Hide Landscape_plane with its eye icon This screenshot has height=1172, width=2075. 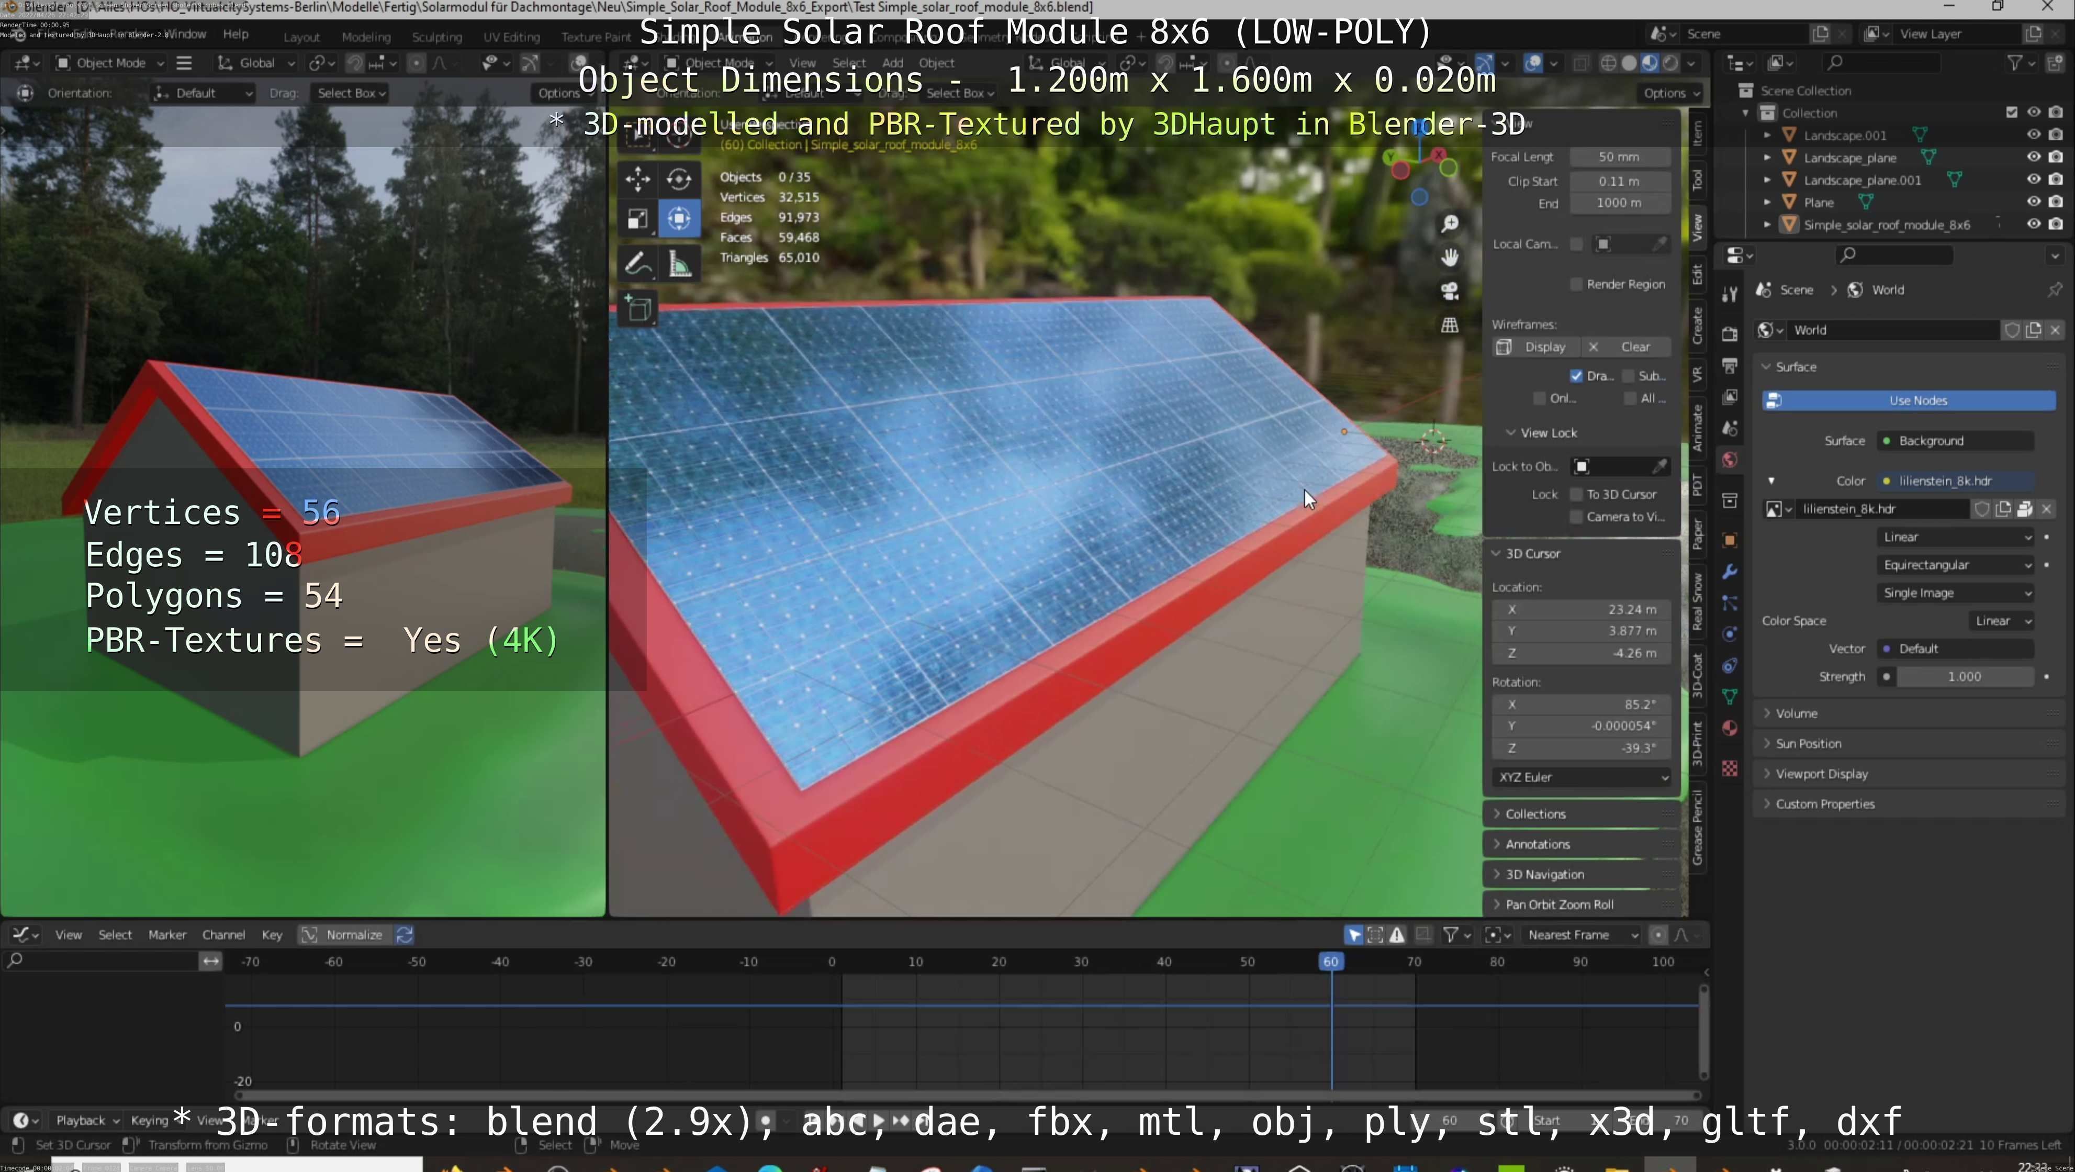click(2034, 157)
